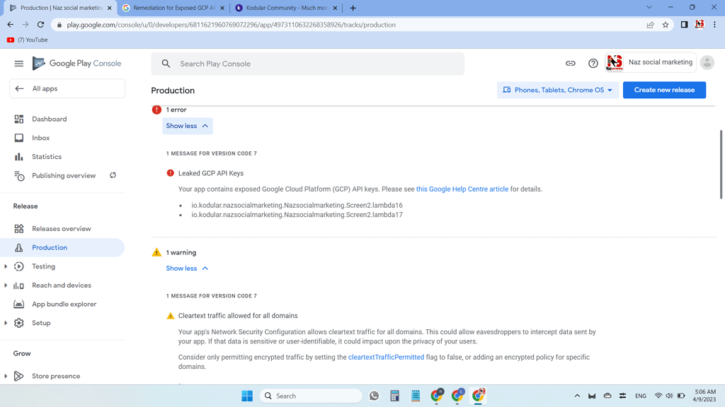The height and width of the screenshot is (407, 725).
Task: Switch to the Remediation for Exposed GCP tab
Action: (172, 8)
